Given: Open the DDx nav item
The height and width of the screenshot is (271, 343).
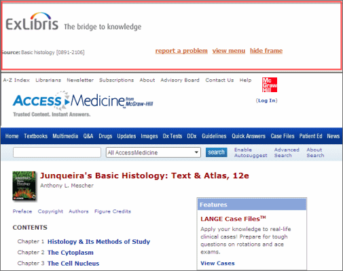Looking at the screenshot, I should [192, 136].
